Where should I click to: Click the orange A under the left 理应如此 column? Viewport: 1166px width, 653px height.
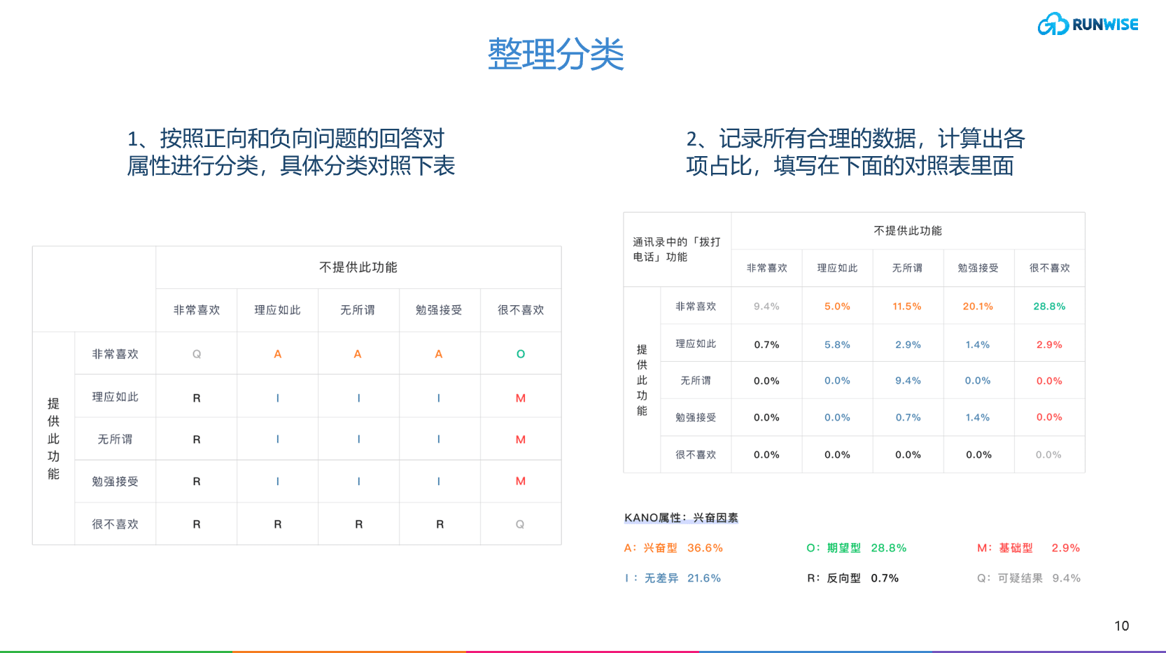(x=278, y=354)
